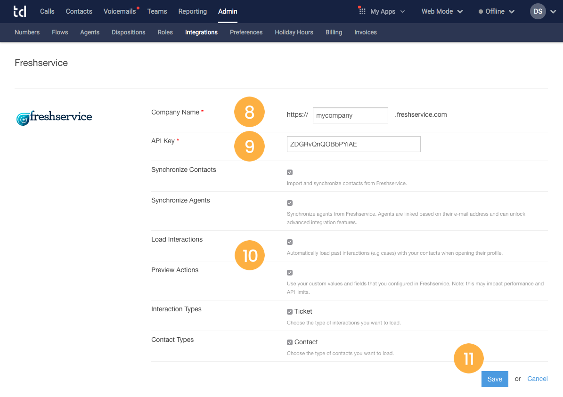Click the Talkdesk logo in the top bar
This screenshot has height=397, width=563.
coord(20,11)
